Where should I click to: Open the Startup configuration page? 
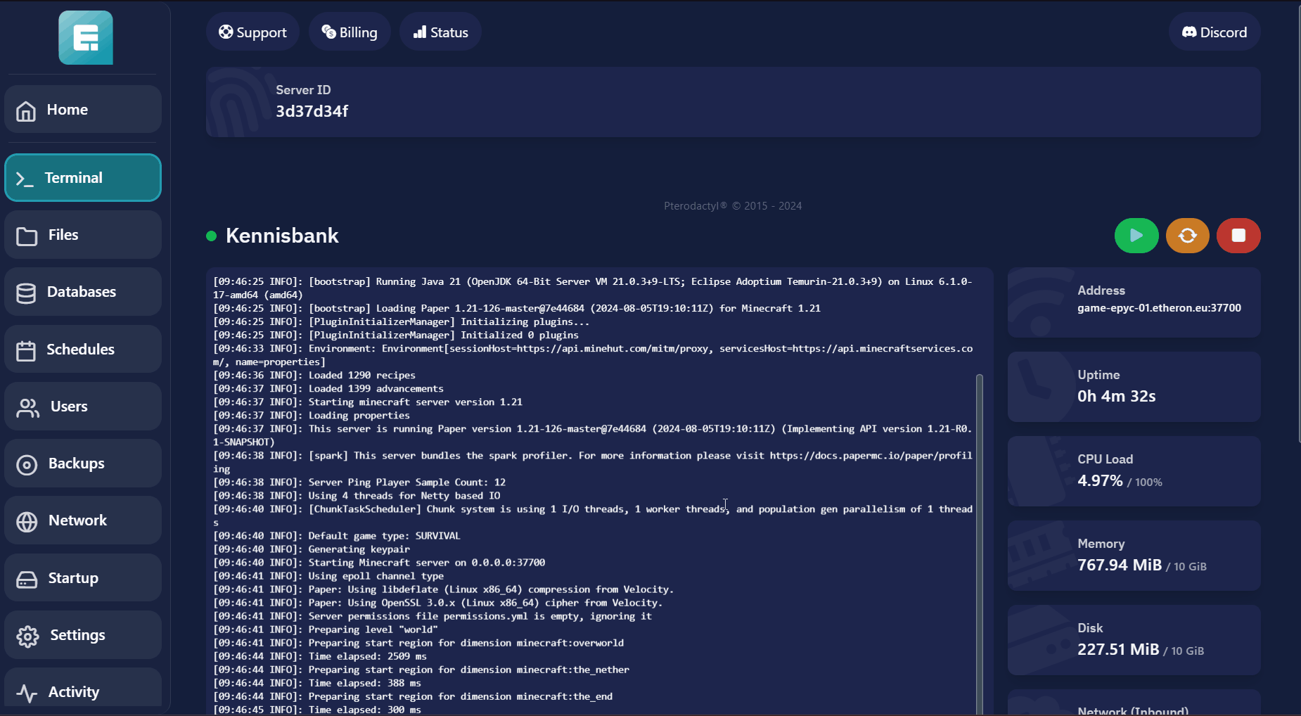[83, 578]
